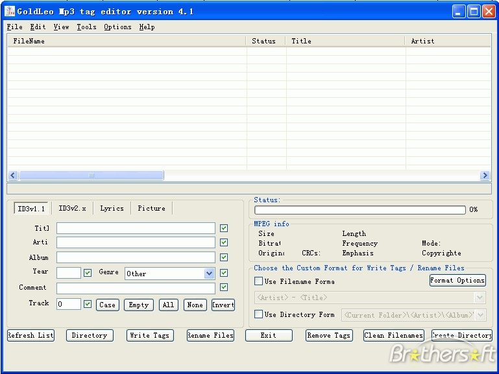Click the Comment input field

click(136, 288)
